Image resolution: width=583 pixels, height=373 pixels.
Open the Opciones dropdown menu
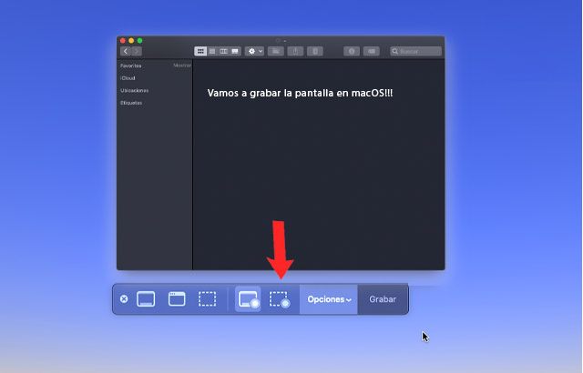click(x=329, y=299)
